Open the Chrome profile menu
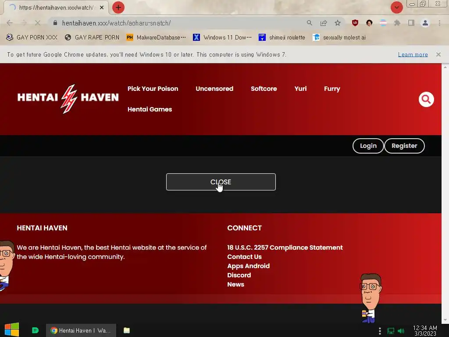The image size is (449, 337). coord(425,23)
